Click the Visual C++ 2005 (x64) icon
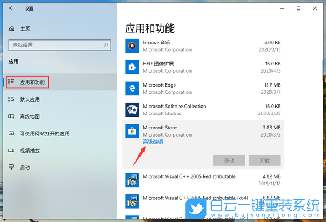The image size is (326, 222). tap(132, 201)
